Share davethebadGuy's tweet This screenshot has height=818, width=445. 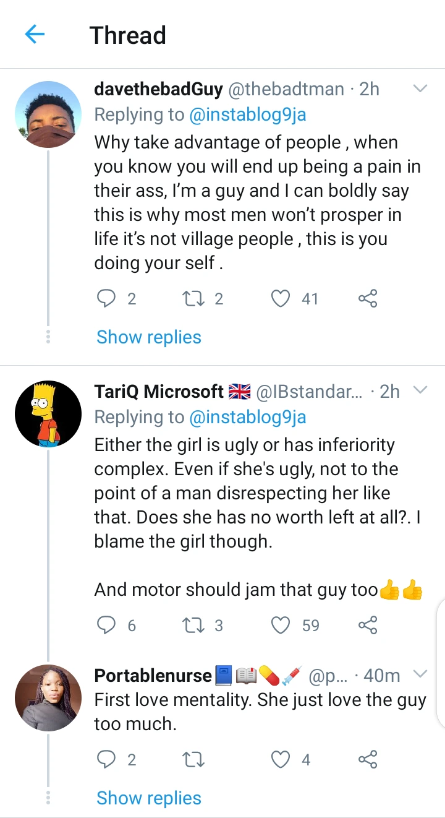(x=368, y=299)
